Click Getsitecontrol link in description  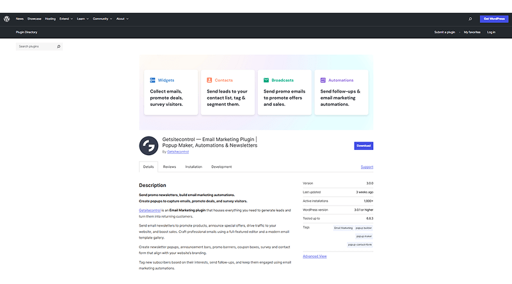[150, 211]
